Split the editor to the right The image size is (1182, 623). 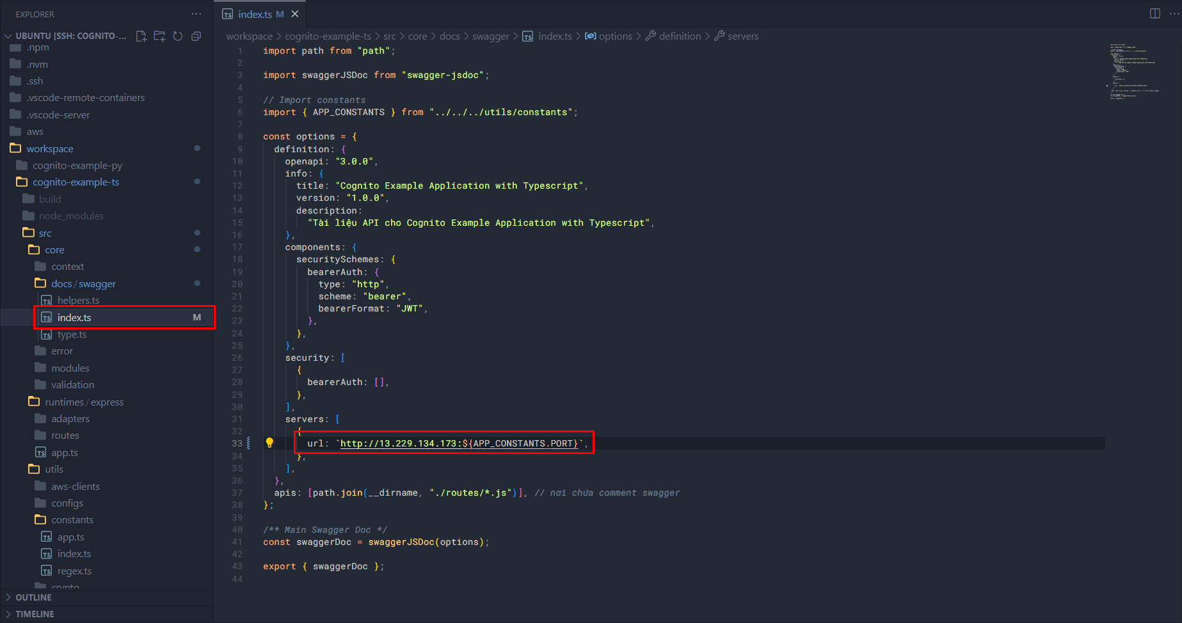(1154, 13)
